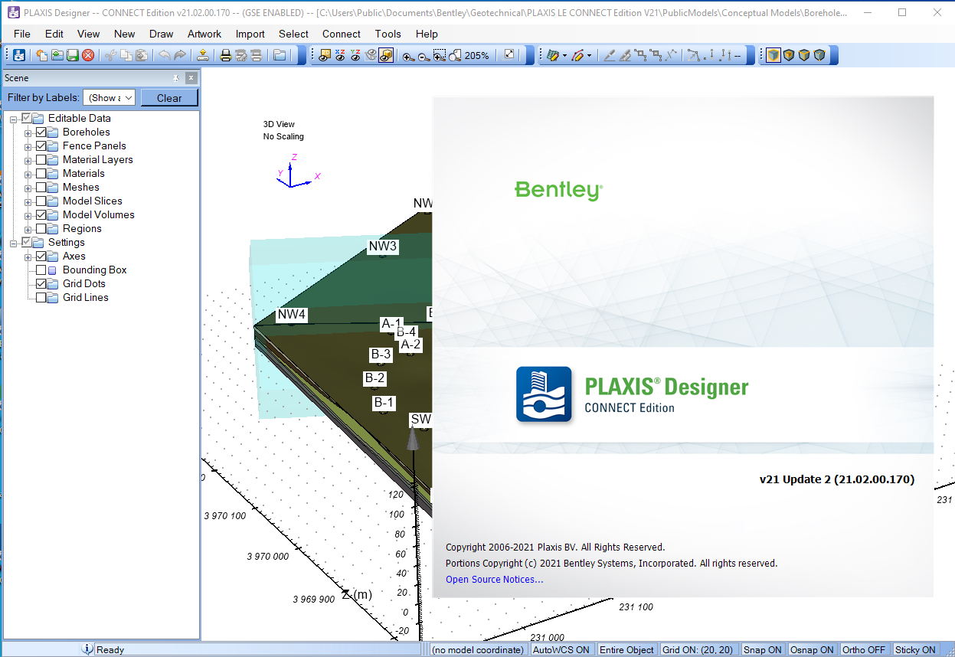Viewport: 955px width, 657px height.
Task: Toggle Ortho OFF in status bar
Action: (864, 649)
